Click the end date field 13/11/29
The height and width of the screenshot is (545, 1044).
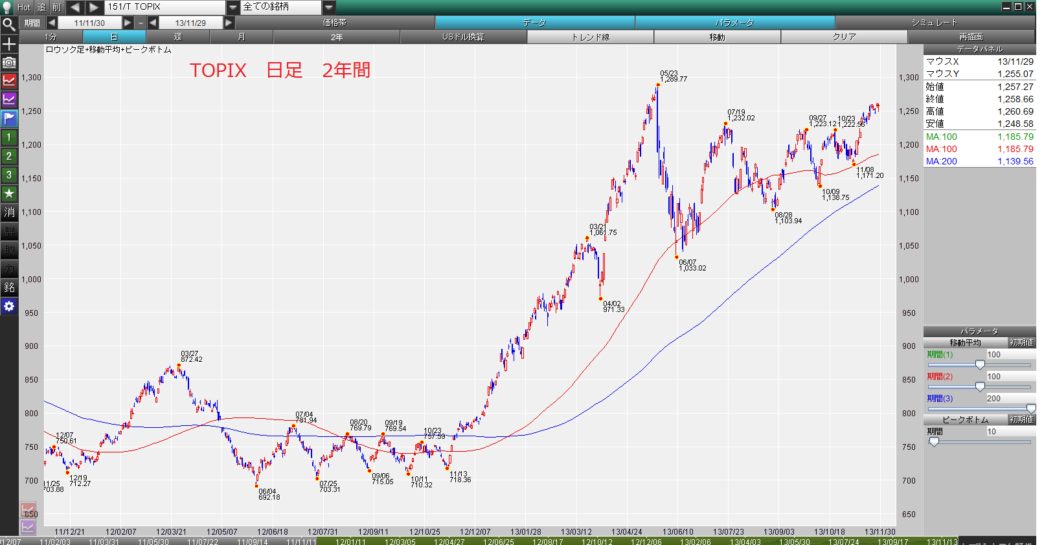[x=191, y=23]
